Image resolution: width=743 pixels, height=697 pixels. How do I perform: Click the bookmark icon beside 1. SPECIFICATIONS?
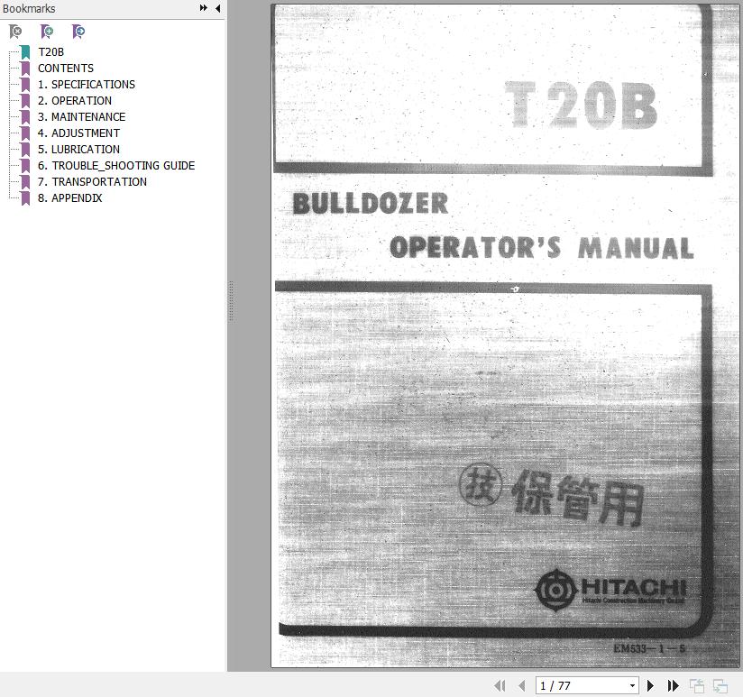pos(25,85)
